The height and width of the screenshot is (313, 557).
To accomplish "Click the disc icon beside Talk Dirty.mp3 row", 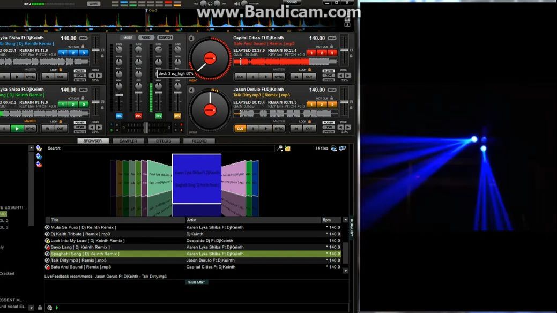I will pos(47,260).
